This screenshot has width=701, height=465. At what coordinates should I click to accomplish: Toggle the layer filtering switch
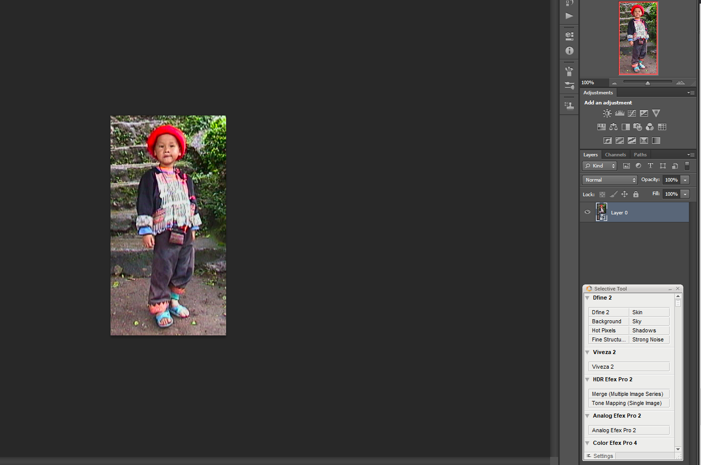tap(687, 166)
